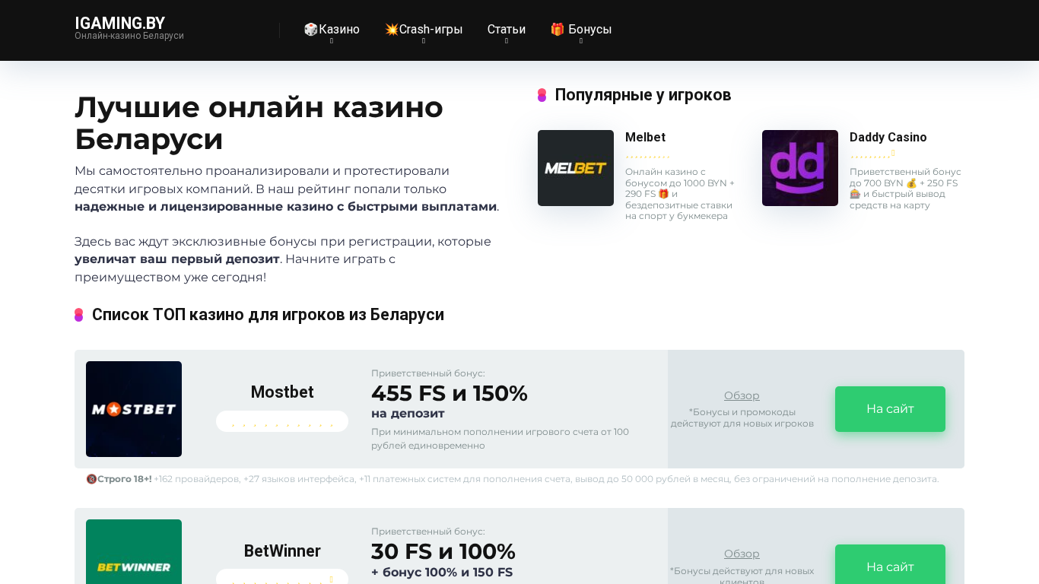Image resolution: width=1039 pixels, height=584 pixels.
Task: Open the Обзор review link for BetWinner
Action: [742, 554]
